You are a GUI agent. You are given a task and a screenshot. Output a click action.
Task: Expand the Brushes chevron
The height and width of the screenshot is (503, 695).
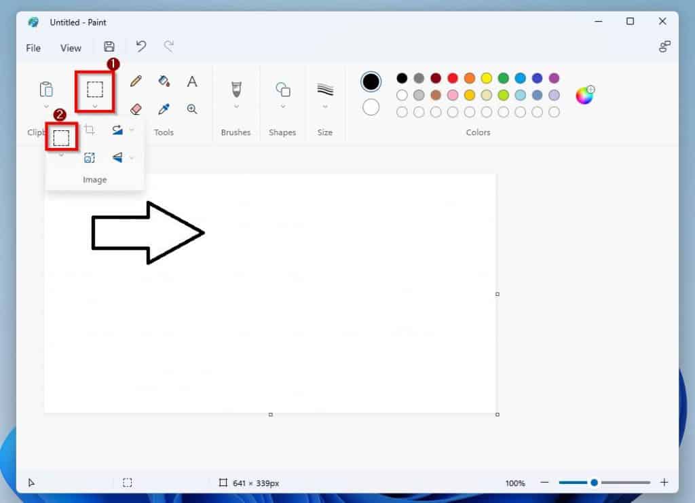click(236, 107)
